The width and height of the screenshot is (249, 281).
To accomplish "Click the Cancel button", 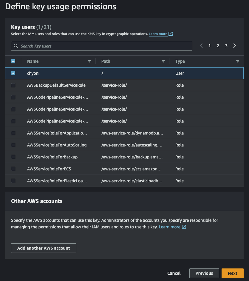I will (174, 273).
